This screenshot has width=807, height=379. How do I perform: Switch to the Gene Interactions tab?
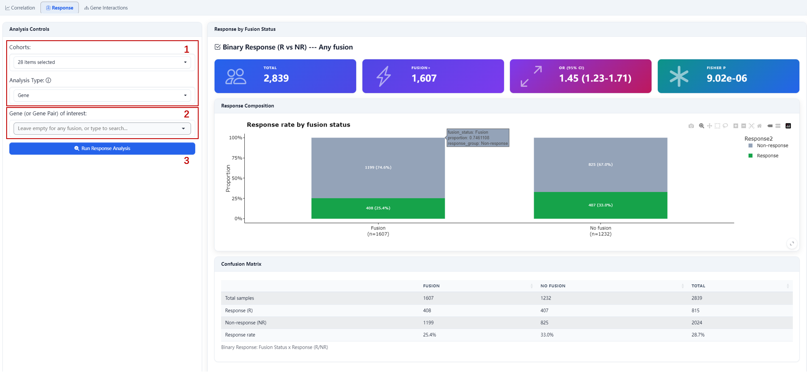click(x=106, y=8)
